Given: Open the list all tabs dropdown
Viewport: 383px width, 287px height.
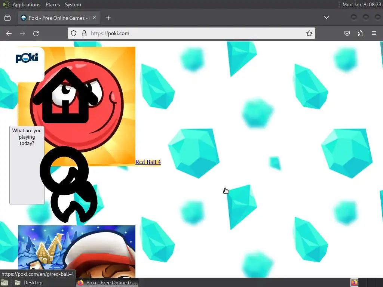Looking at the screenshot, I should coord(326,18).
